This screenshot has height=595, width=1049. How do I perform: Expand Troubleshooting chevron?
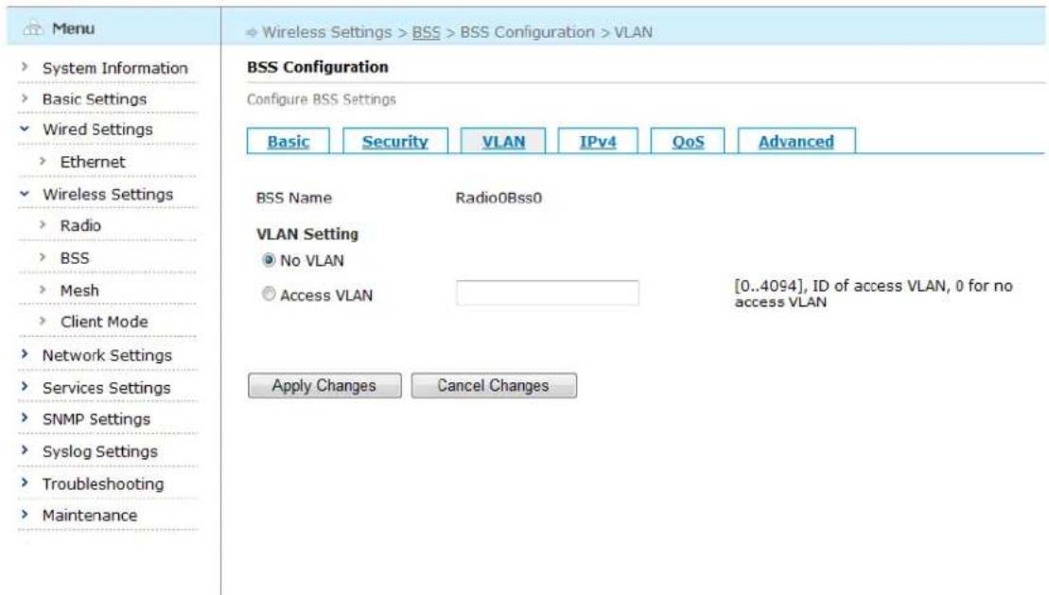point(25,481)
